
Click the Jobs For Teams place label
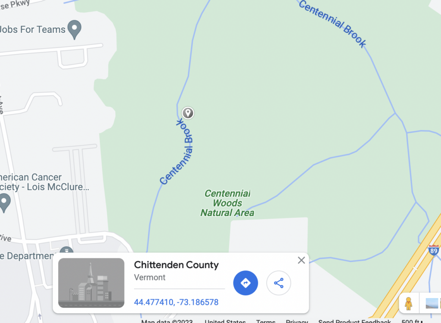[33, 29]
